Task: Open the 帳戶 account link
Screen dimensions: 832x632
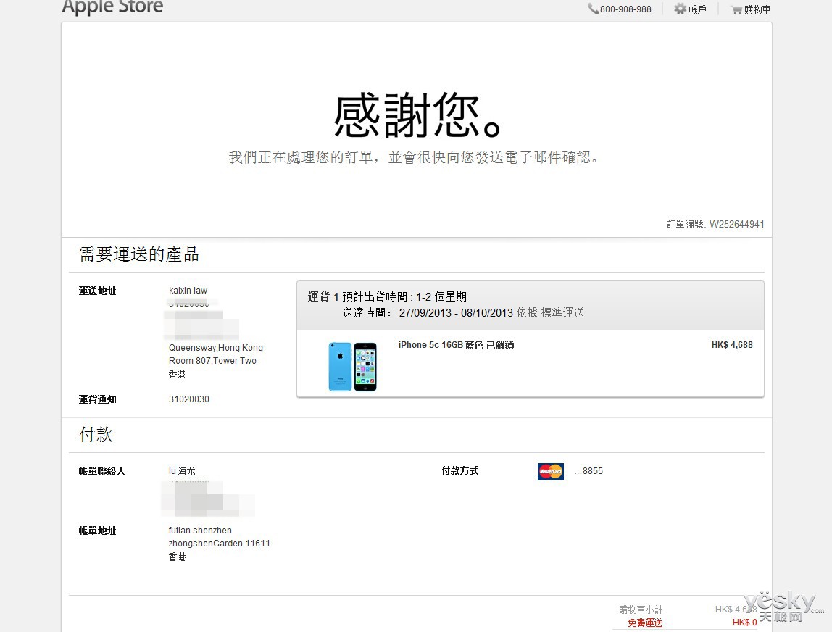Action: [697, 9]
